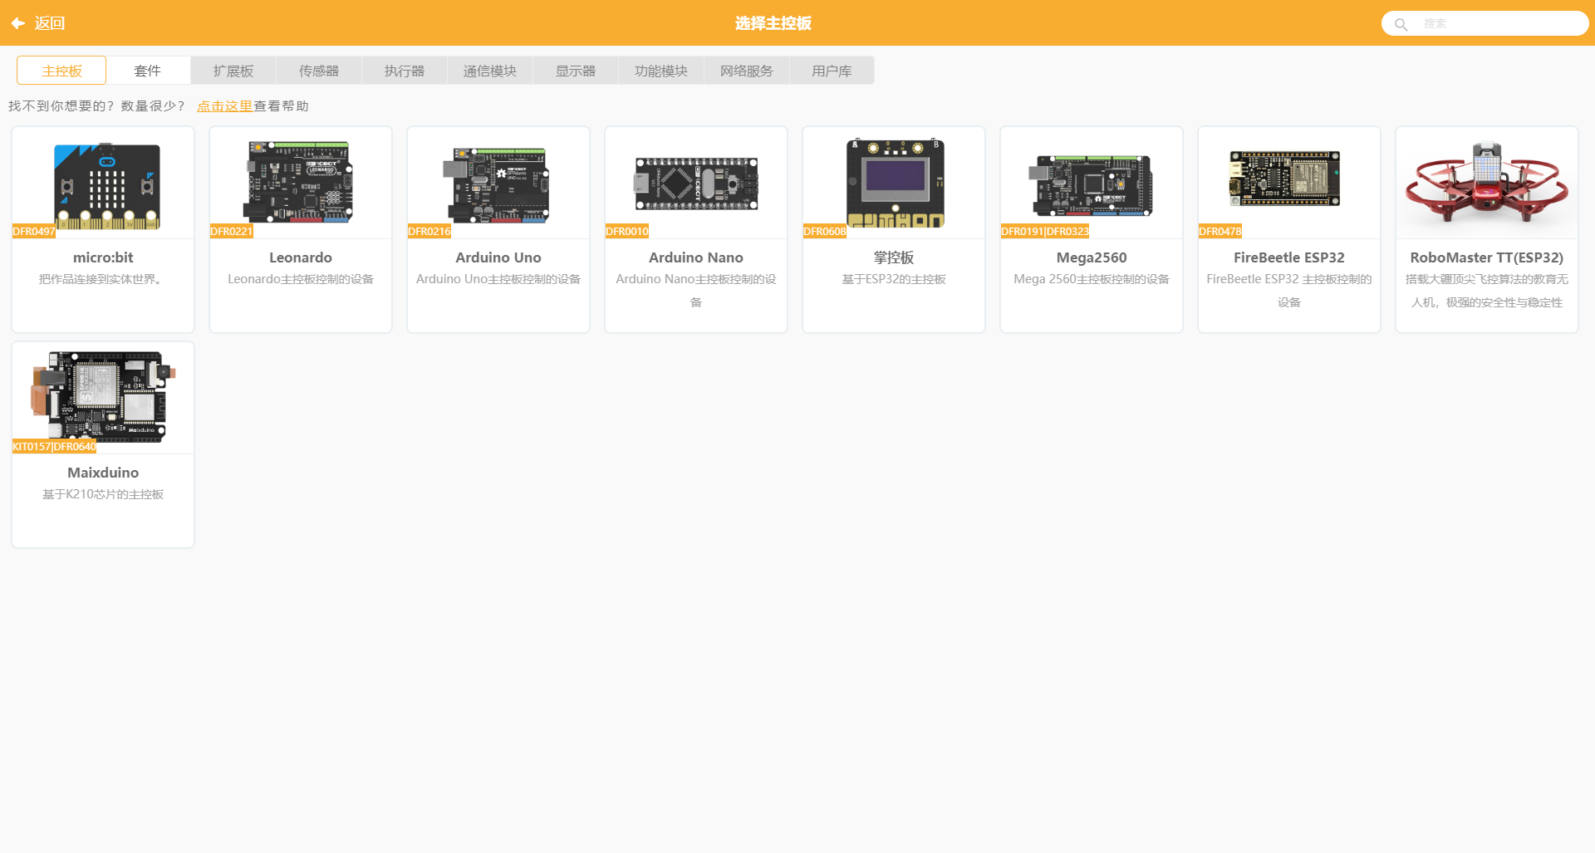Click the DFR0608 SKU badge
Screen dimensions: 1595x853
coord(825,232)
